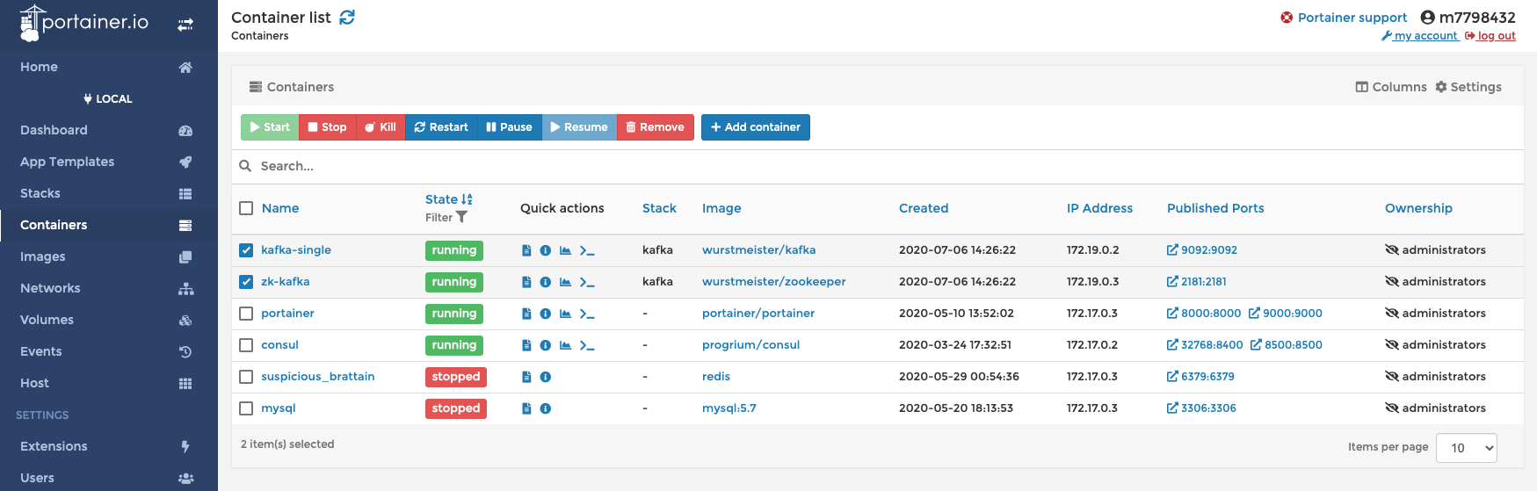Screen dimensions: 1537x491
Task: Open the Columns chooser
Action: (1390, 87)
